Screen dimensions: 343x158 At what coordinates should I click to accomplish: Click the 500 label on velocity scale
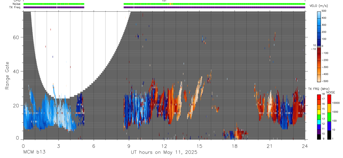point(324,11)
